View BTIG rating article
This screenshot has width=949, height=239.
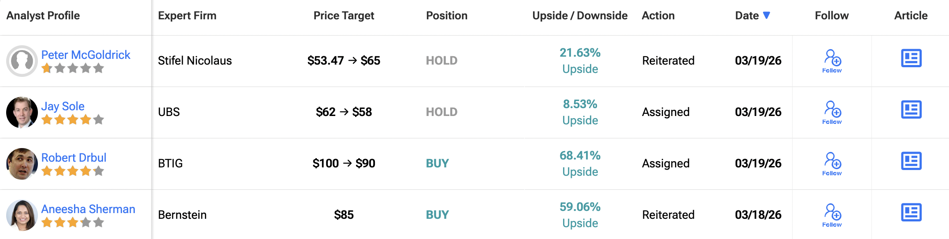[x=911, y=161]
